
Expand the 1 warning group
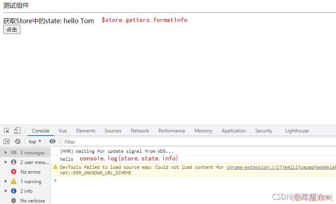[x=6, y=181]
